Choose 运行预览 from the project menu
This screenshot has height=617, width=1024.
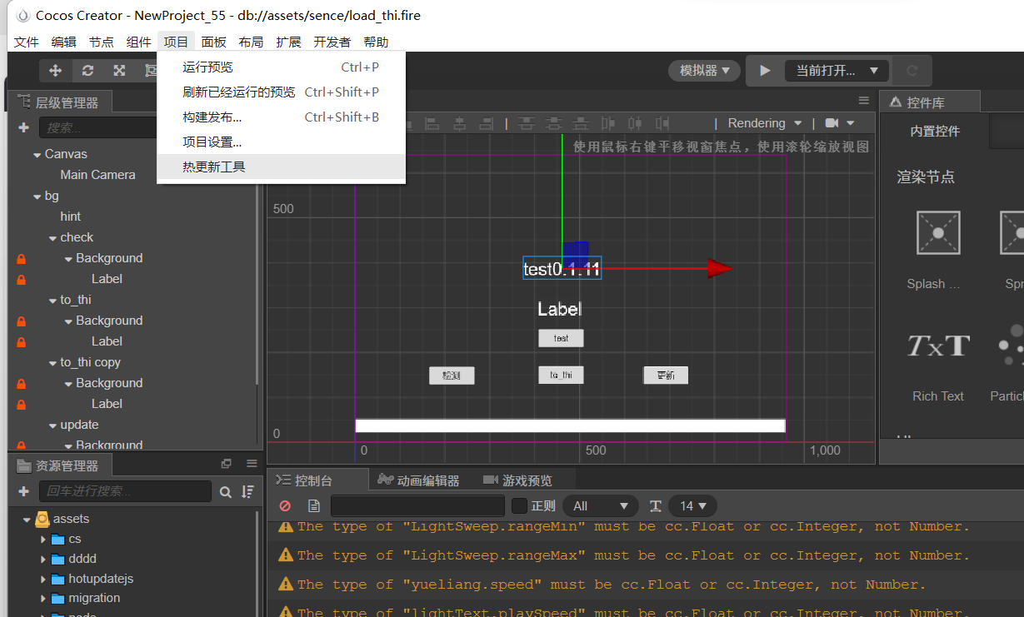[x=281, y=67]
